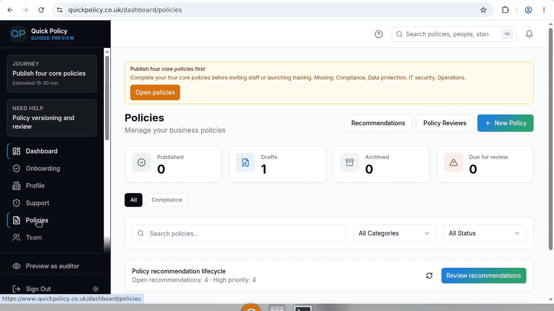Expand the All Categories dropdown
This screenshot has height=311, width=554.
coord(394,233)
